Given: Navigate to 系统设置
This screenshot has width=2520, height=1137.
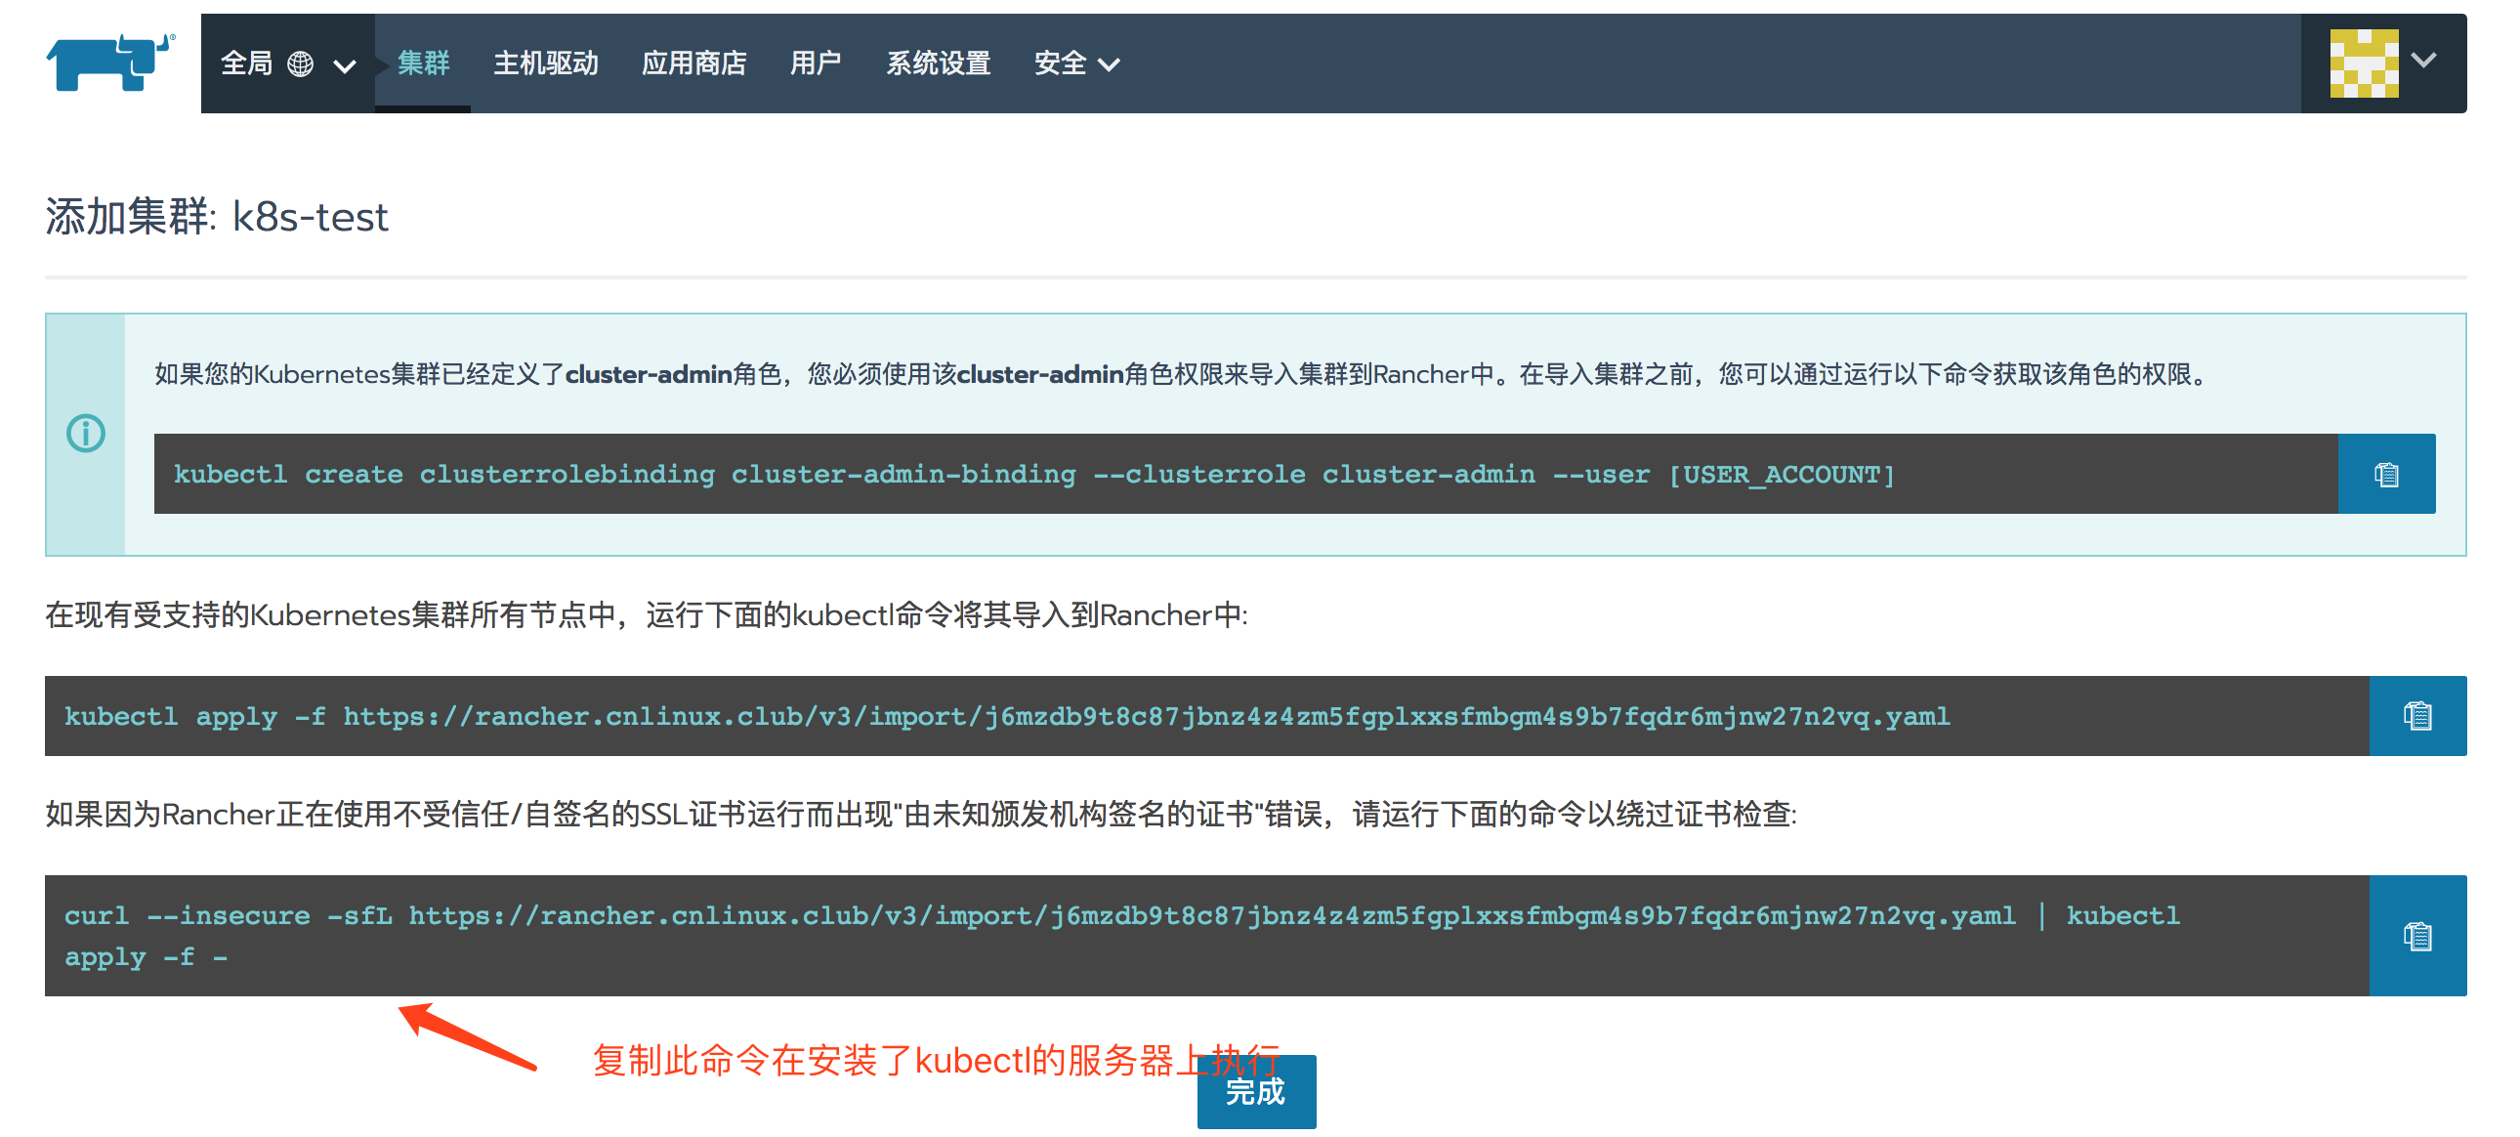Looking at the screenshot, I should 937,63.
